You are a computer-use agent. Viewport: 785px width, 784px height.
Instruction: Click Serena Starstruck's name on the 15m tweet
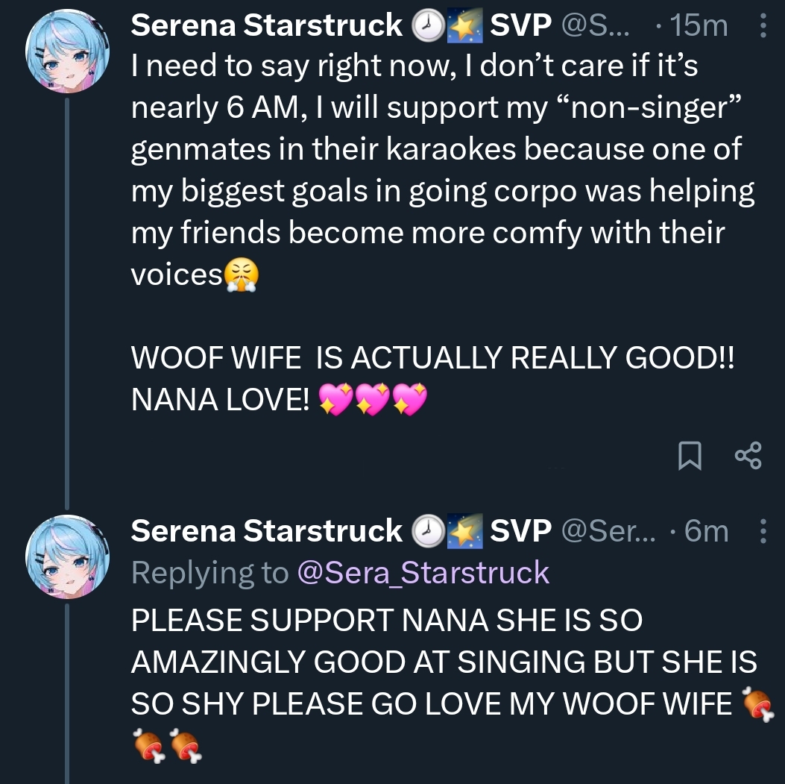click(266, 26)
